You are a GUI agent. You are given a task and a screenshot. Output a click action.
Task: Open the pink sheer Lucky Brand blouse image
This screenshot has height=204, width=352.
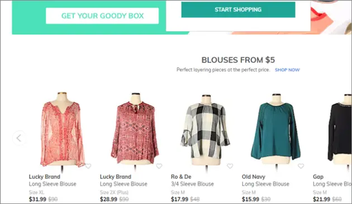[x=62, y=130]
